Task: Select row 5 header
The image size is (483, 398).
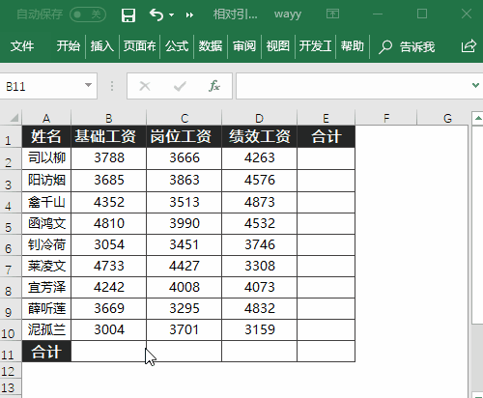Action: point(11,223)
